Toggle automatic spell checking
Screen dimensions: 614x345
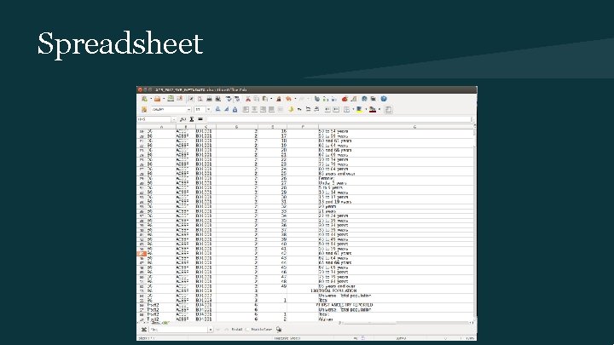[237, 99]
